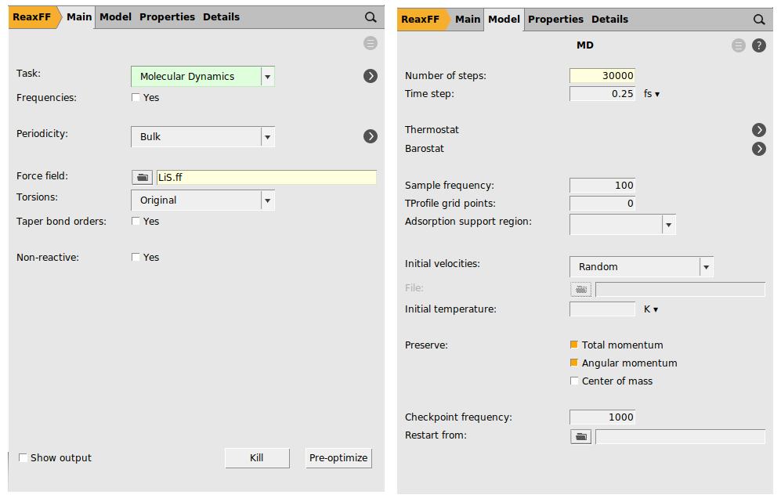Click the MD section heading
The height and width of the screenshot is (502, 781).
pos(585,45)
